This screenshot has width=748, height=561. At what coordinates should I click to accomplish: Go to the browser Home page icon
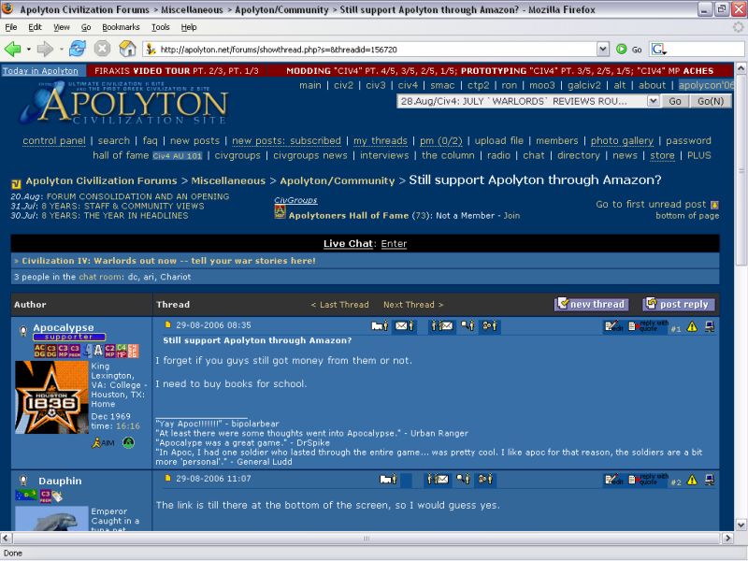[127, 49]
